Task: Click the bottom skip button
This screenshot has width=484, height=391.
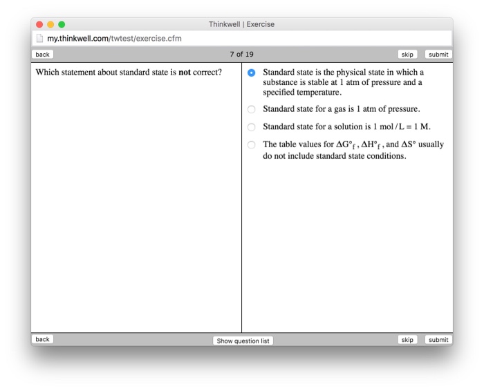Action: 407,339
